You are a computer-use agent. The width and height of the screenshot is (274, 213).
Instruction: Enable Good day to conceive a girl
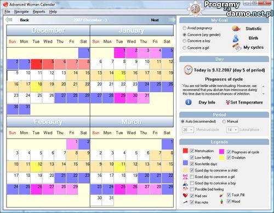pos(192,176)
